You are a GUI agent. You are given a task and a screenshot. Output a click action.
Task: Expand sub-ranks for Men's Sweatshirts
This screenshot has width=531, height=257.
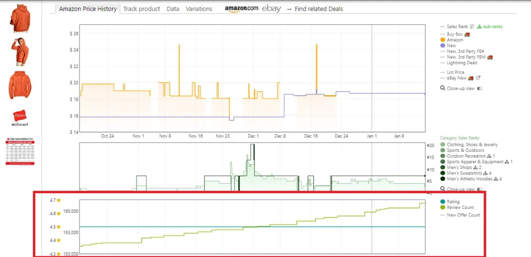point(486,173)
